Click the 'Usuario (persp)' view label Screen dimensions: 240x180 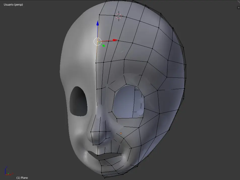pos(14,5)
